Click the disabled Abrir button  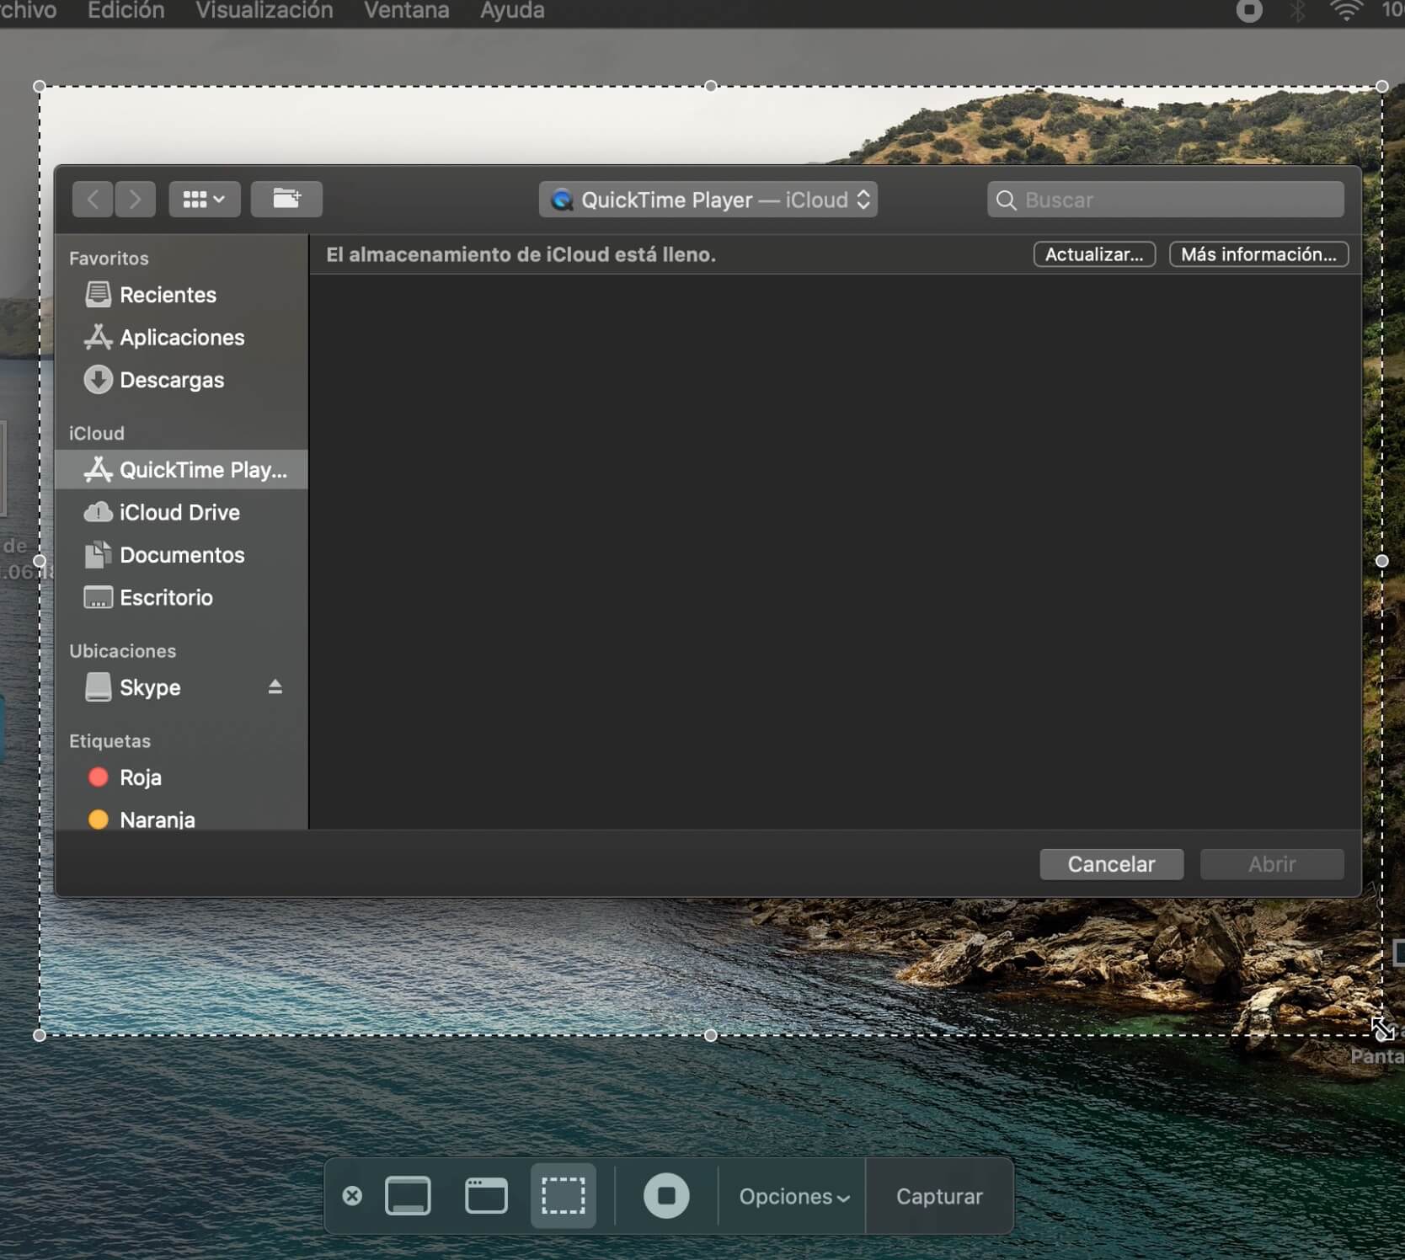1272,864
